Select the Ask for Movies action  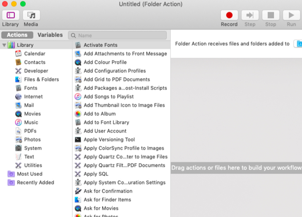(x=121, y=208)
